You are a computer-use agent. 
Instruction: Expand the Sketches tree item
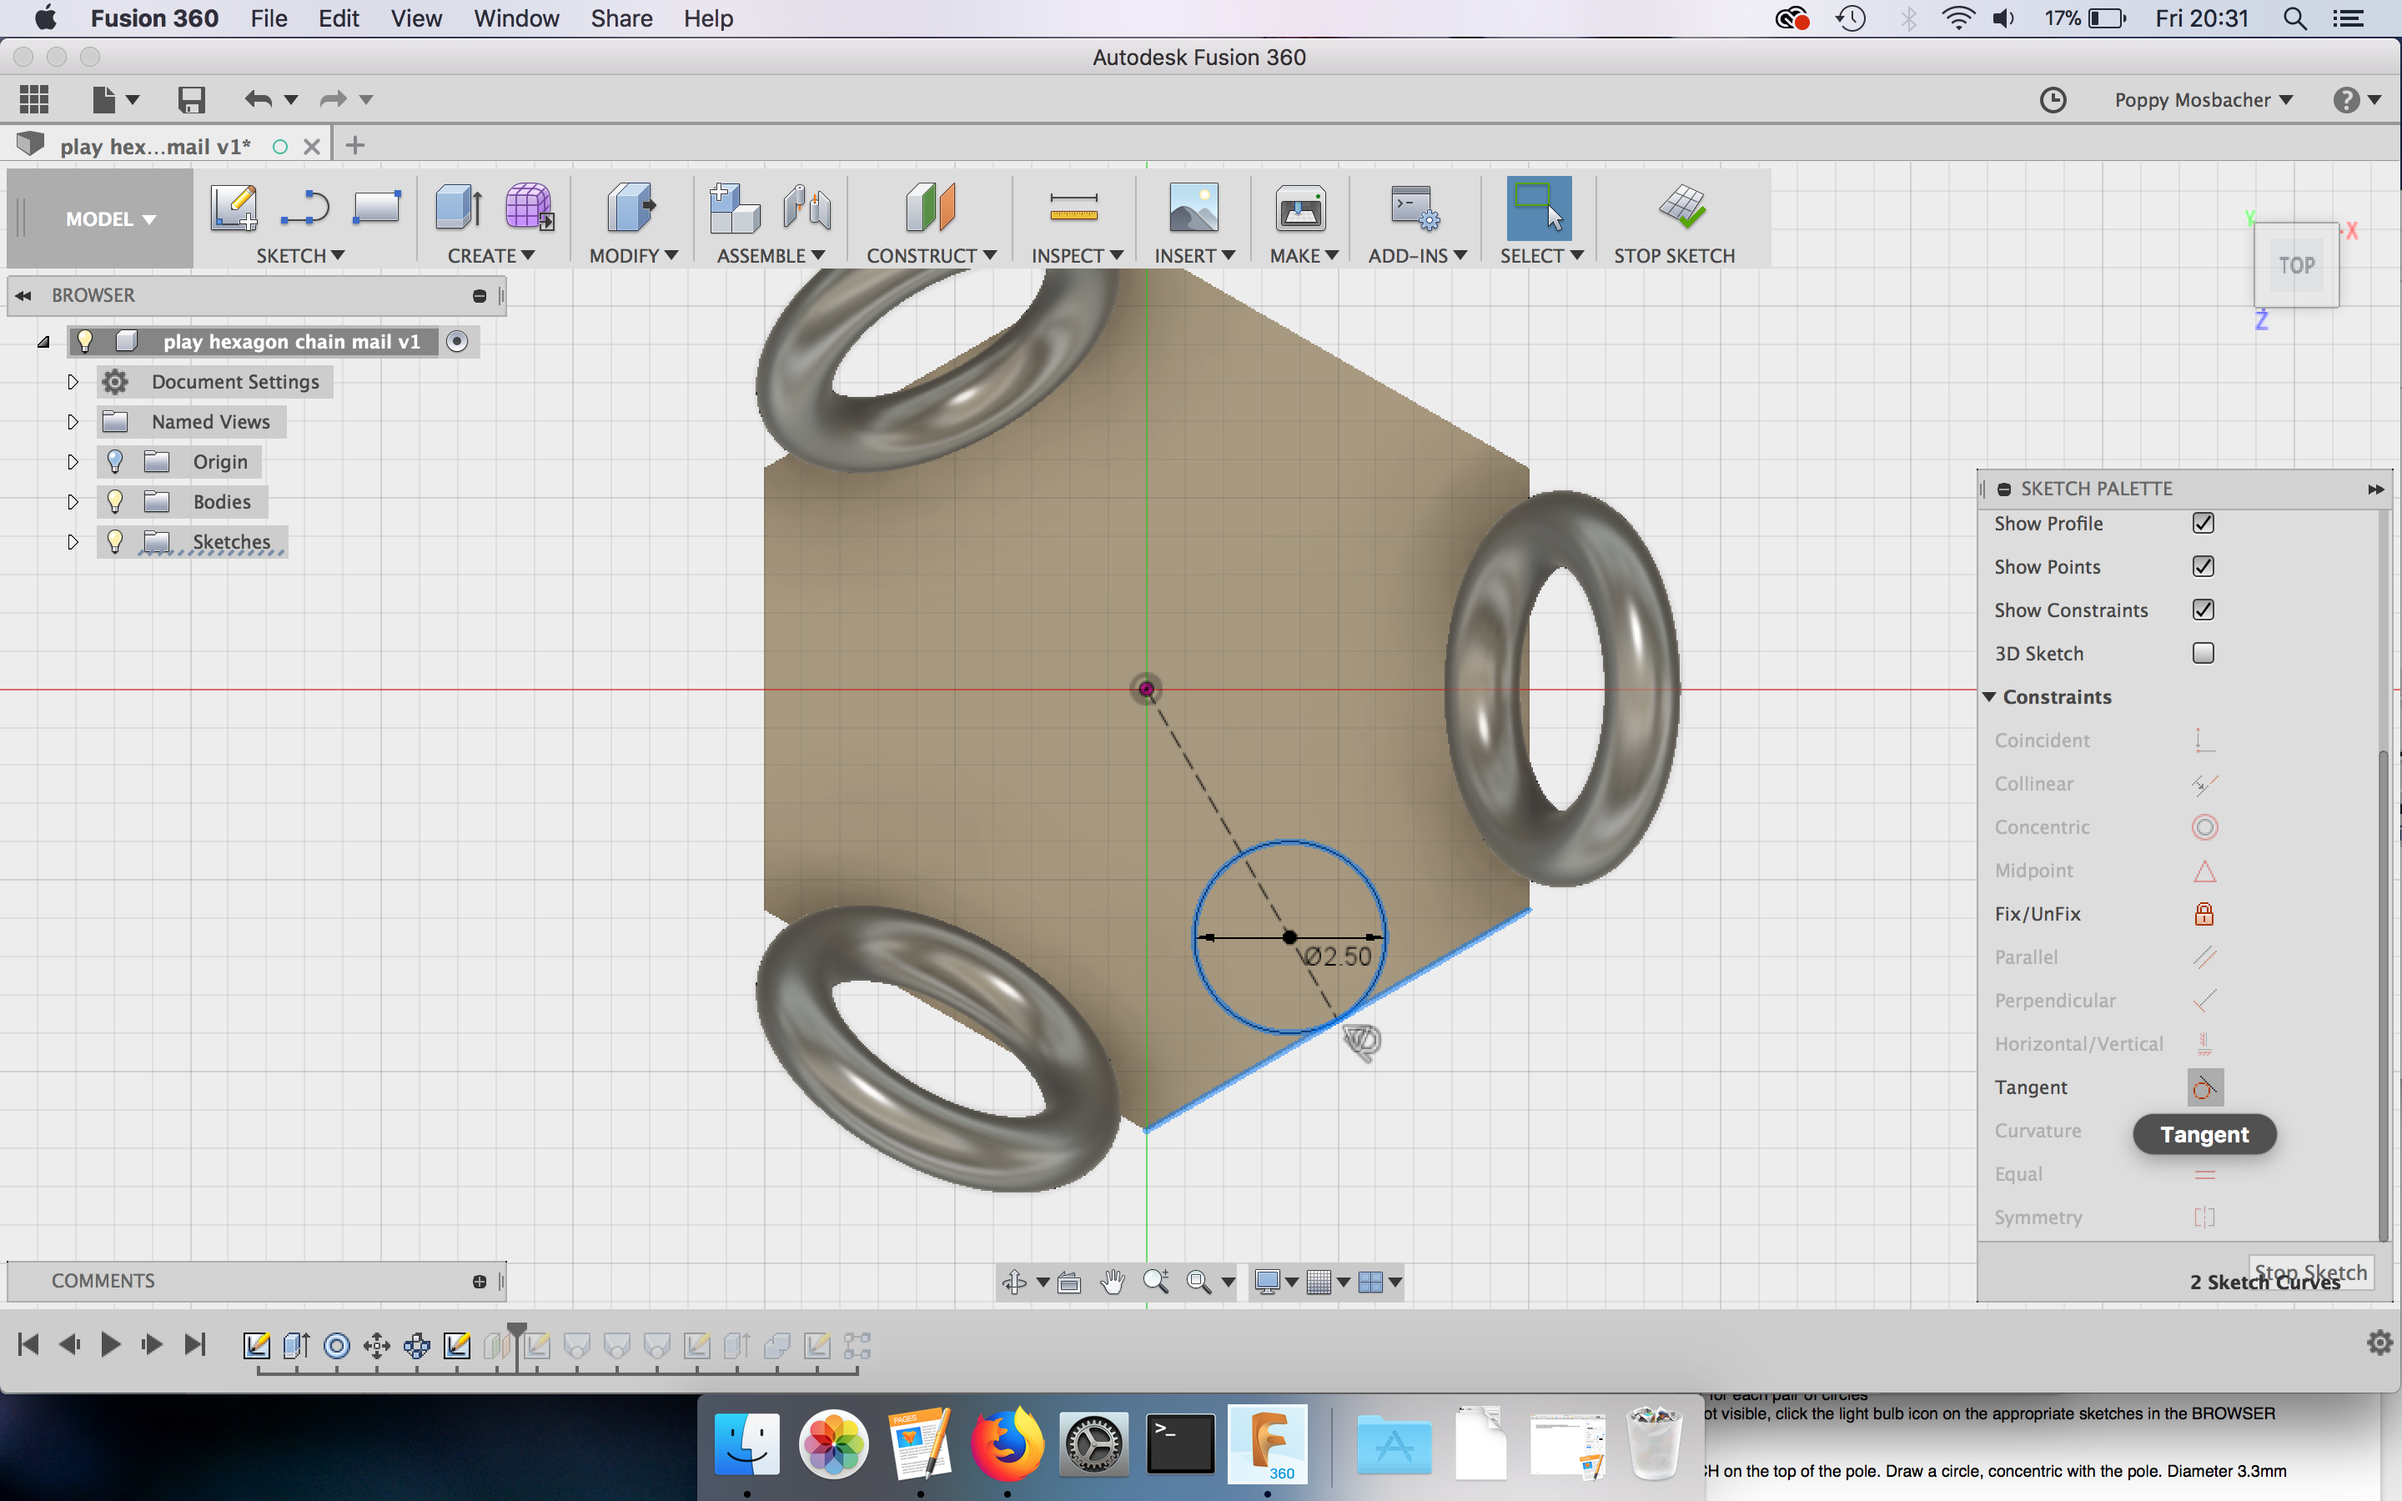pos(71,540)
